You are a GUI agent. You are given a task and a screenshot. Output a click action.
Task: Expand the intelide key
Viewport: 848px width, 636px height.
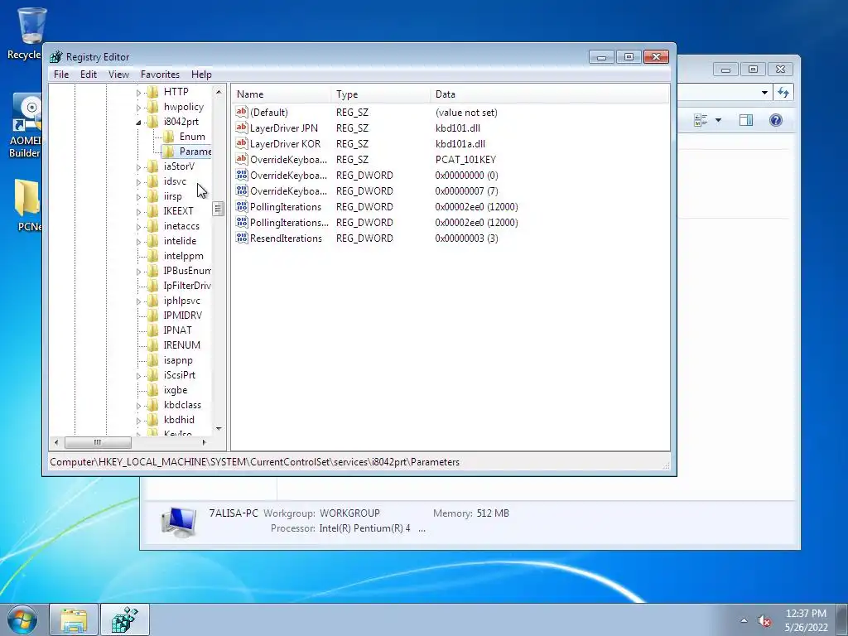138,242
